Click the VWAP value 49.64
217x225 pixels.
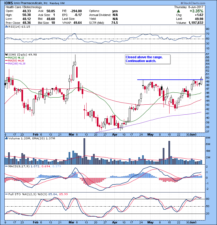(78, 23)
